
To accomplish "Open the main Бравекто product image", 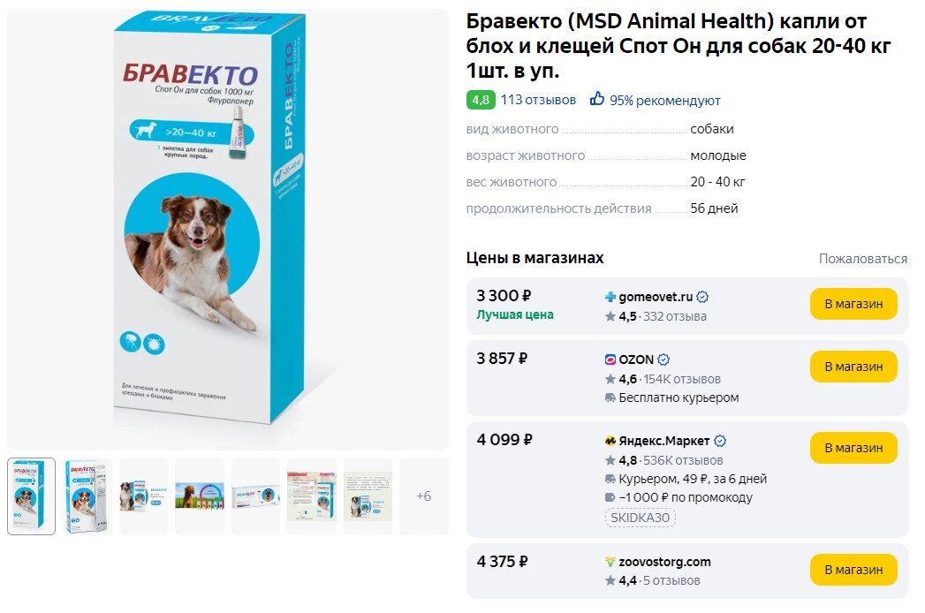I will coord(228,229).
